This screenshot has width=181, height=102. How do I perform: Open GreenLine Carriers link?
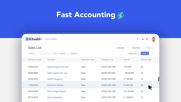point(55,85)
